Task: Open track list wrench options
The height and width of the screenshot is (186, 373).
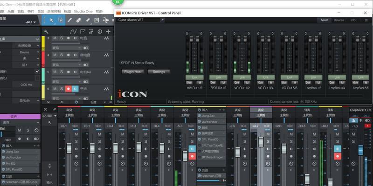Action: coord(46,32)
